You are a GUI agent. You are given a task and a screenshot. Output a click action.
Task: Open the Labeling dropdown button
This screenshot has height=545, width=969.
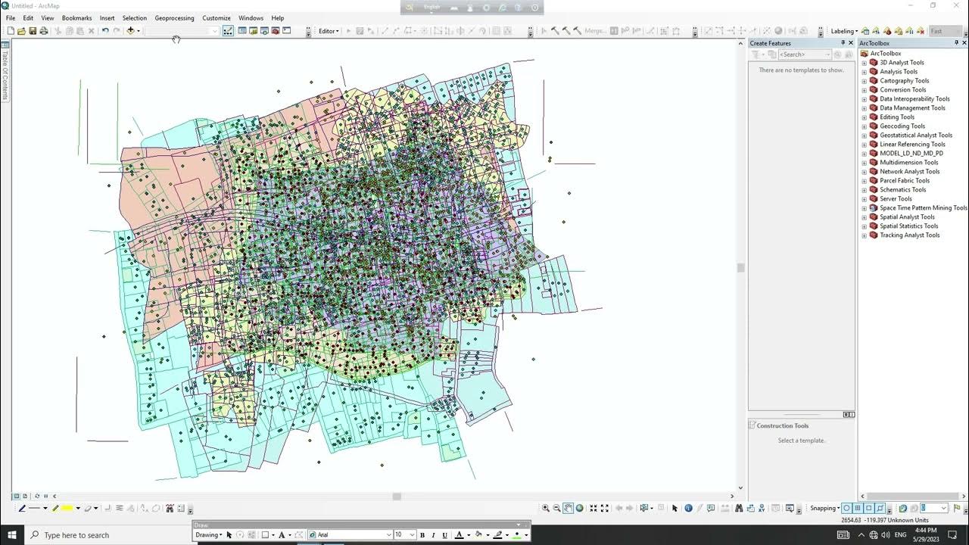[844, 31]
